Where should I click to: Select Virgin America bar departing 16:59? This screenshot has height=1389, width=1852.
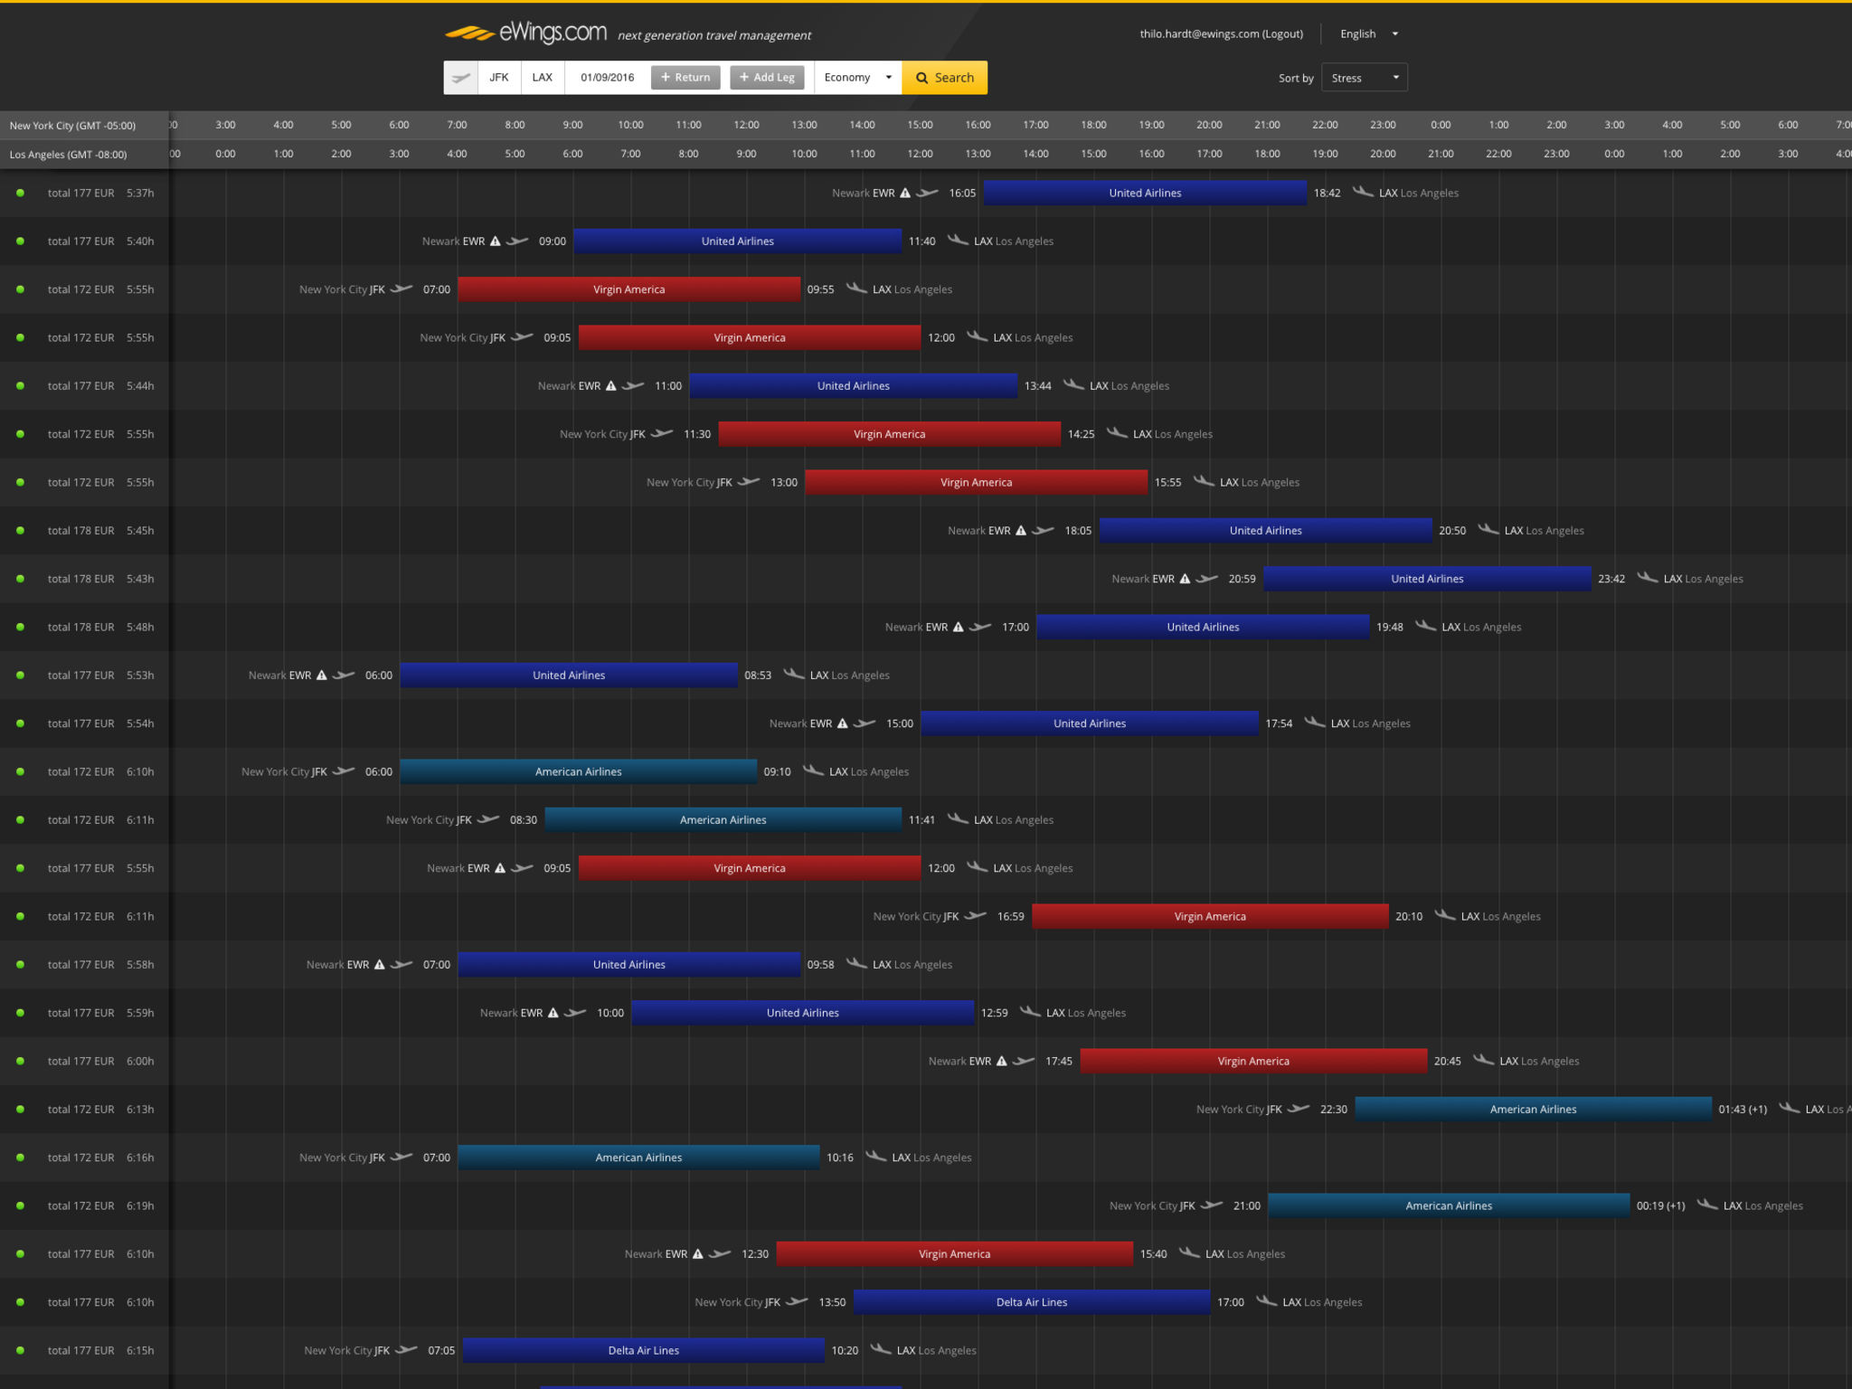coord(1210,916)
